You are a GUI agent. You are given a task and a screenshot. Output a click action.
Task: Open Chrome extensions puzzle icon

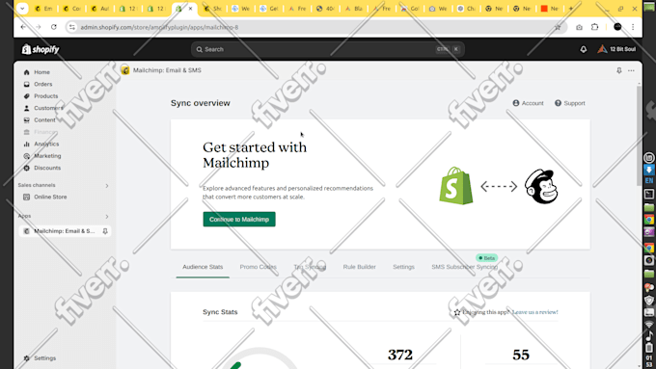pyautogui.click(x=594, y=27)
